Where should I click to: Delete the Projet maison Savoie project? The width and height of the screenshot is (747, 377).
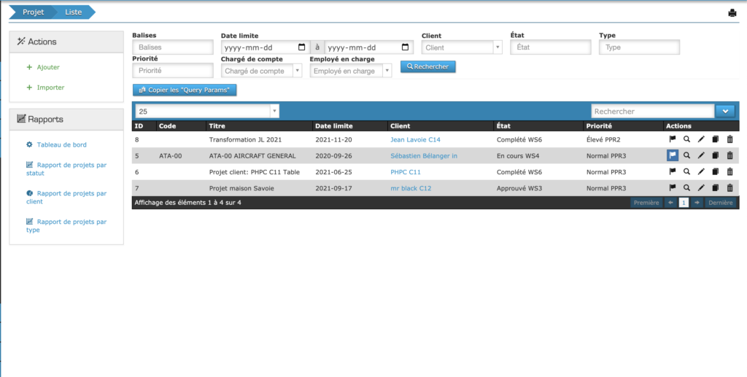point(729,189)
